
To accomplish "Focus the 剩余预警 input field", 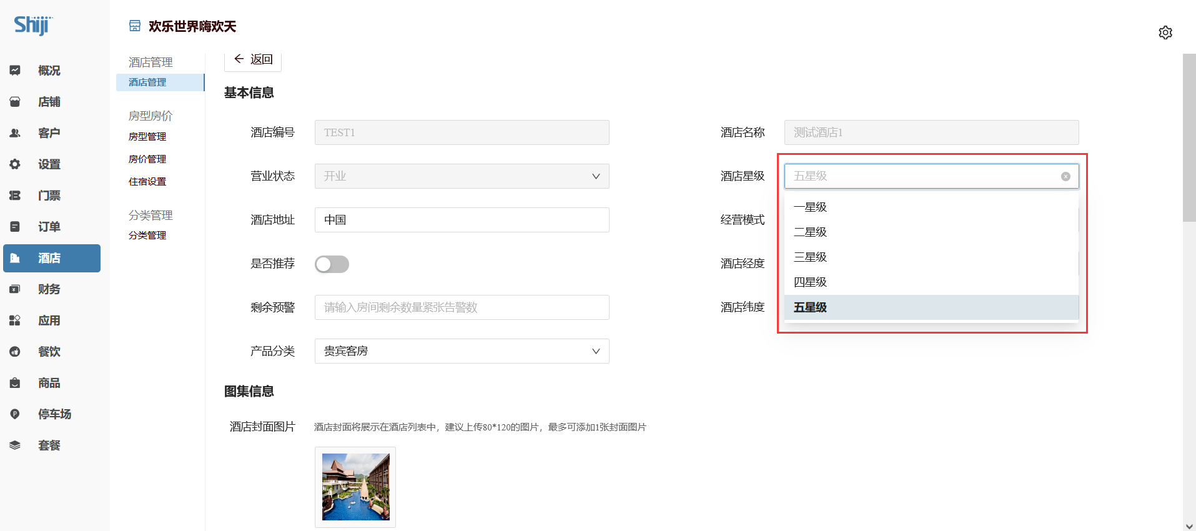I will tap(462, 307).
